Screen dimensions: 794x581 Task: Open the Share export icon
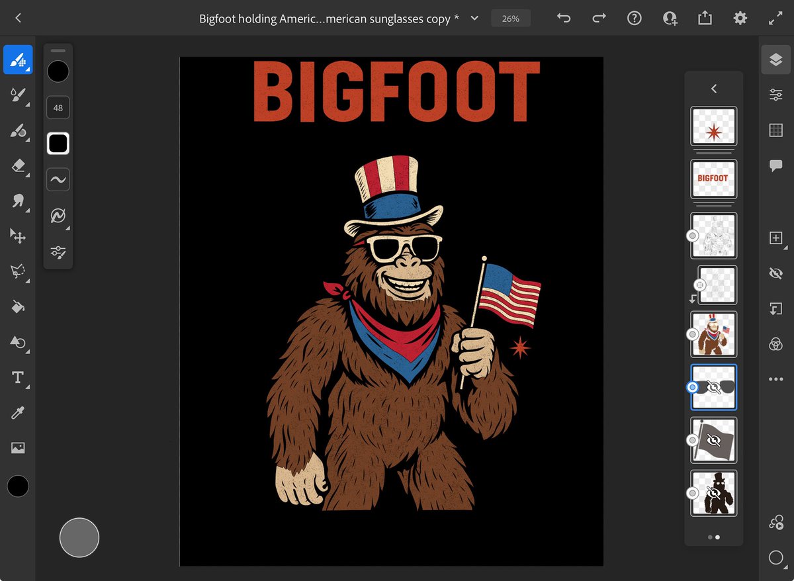705,18
